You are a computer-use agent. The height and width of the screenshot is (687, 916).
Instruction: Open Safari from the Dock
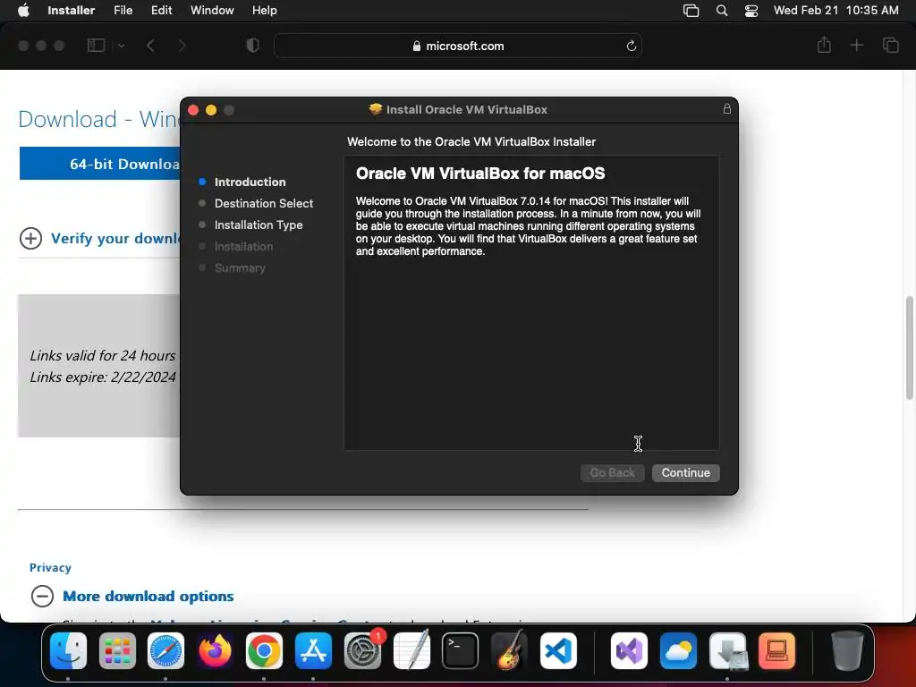(x=165, y=650)
